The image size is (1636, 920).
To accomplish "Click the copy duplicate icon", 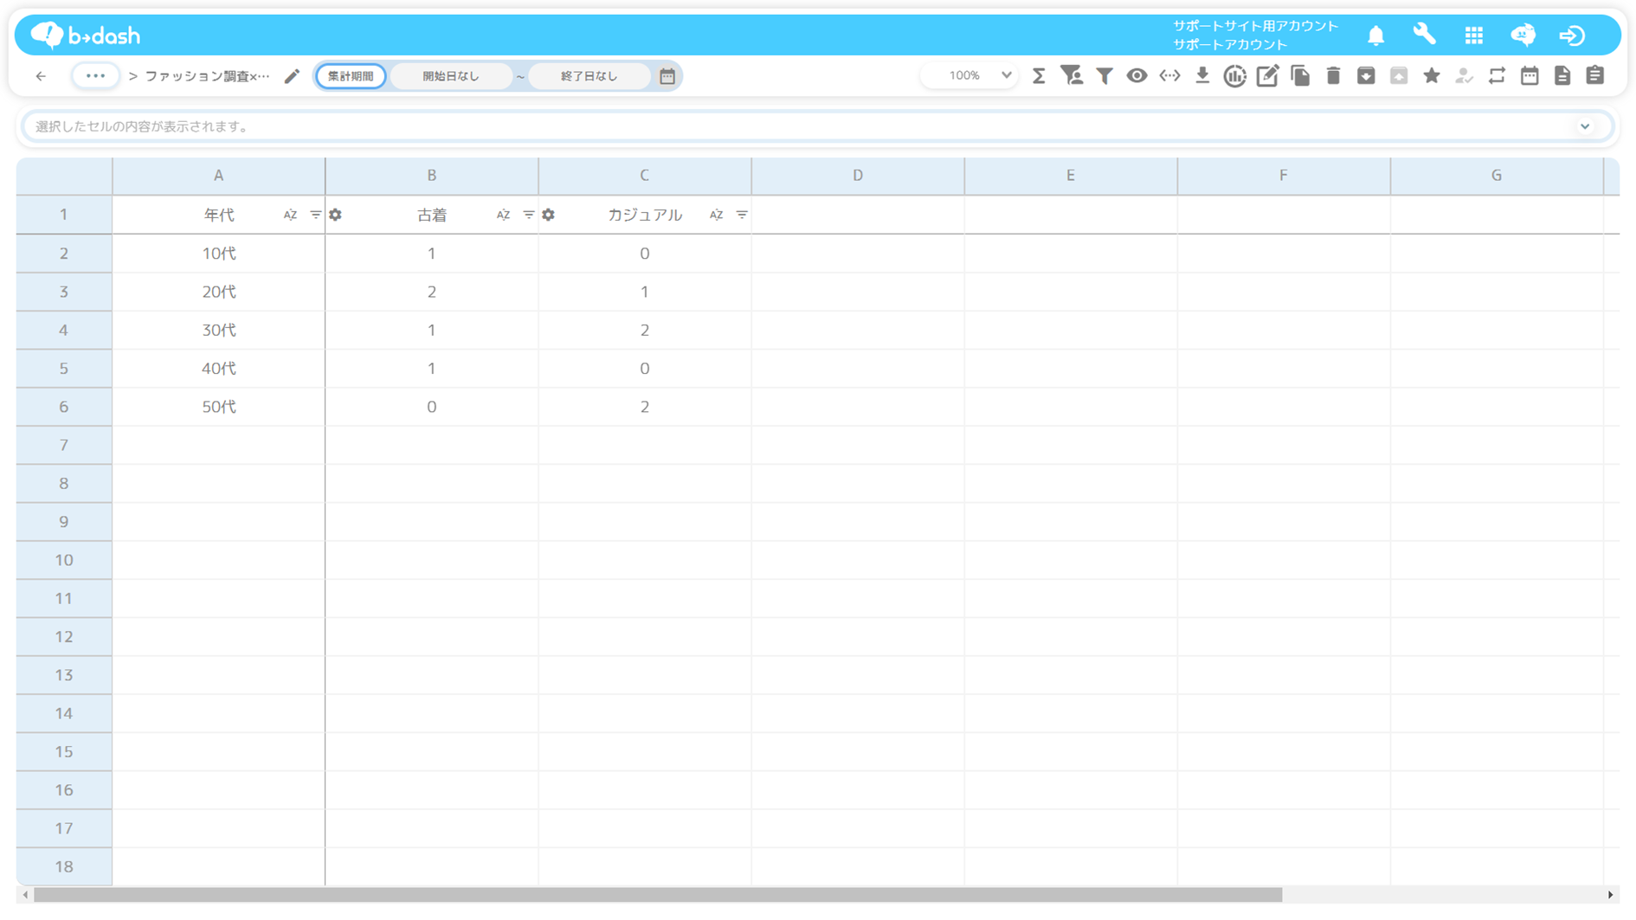I will tap(1300, 76).
